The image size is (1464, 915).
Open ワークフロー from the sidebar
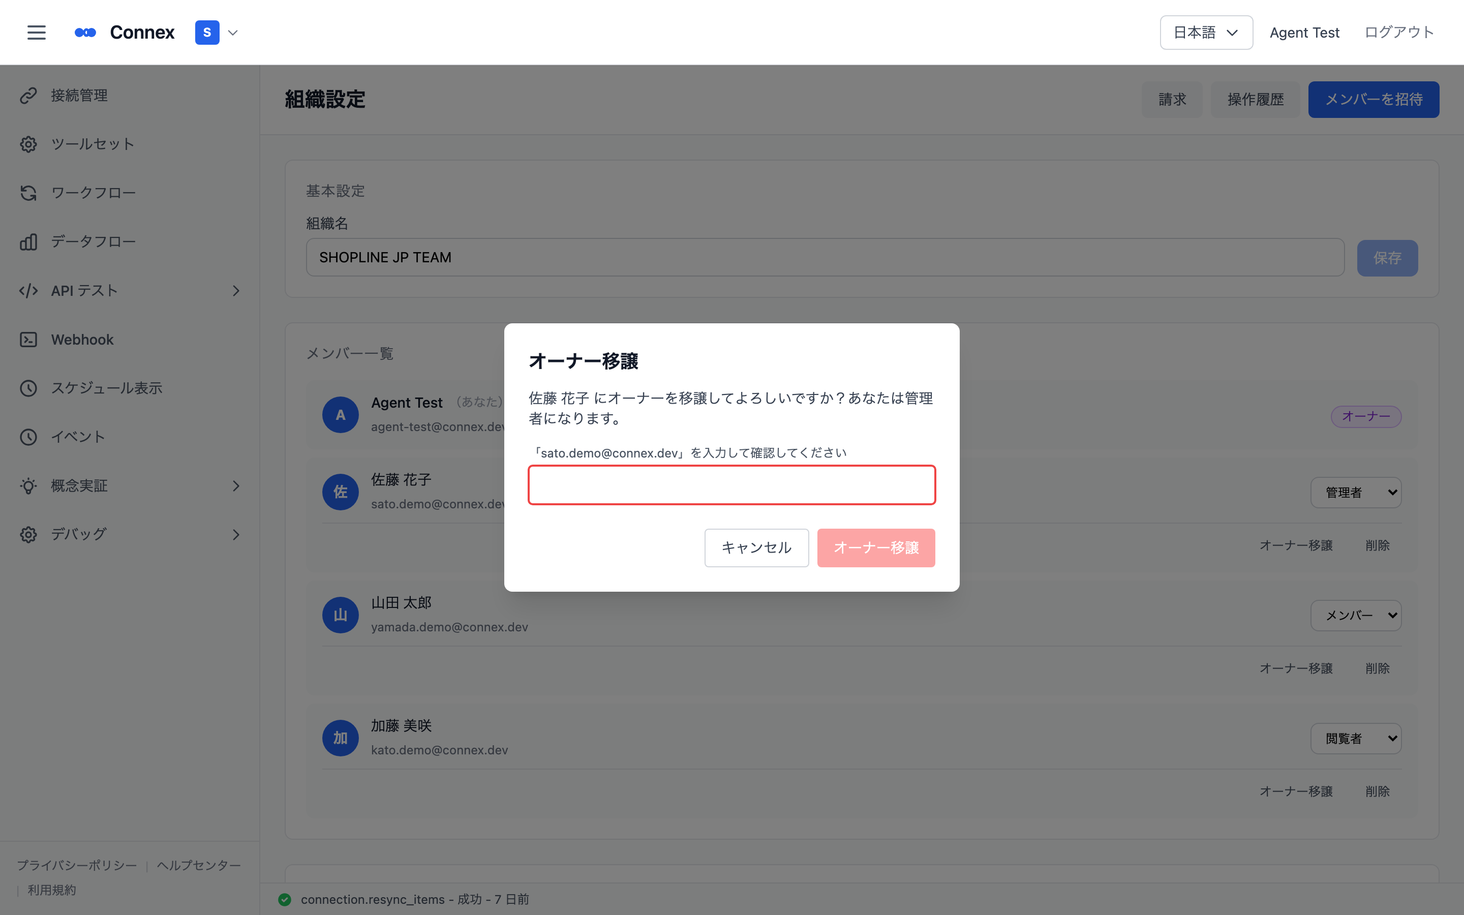pos(130,193)
